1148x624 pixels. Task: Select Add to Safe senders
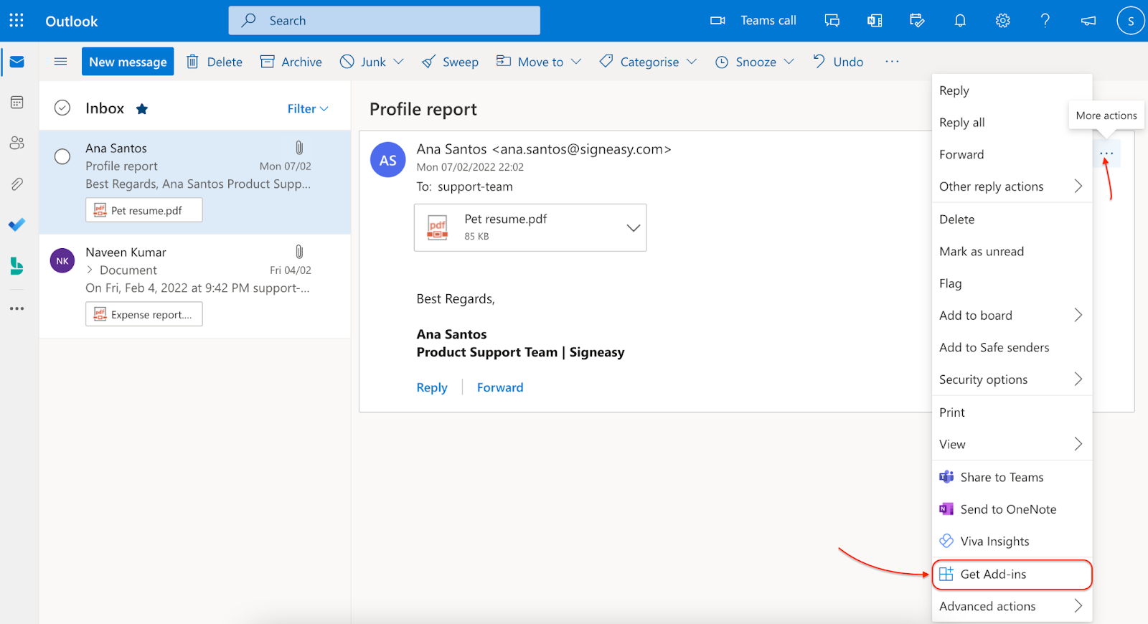point(1012,347)
